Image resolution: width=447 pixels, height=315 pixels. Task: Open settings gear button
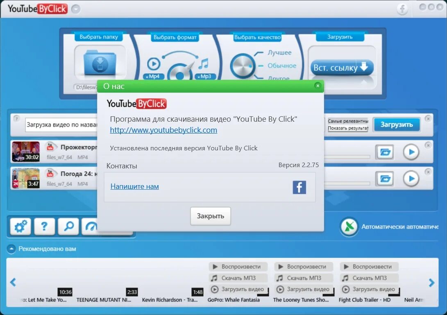[x=20, y=227]
